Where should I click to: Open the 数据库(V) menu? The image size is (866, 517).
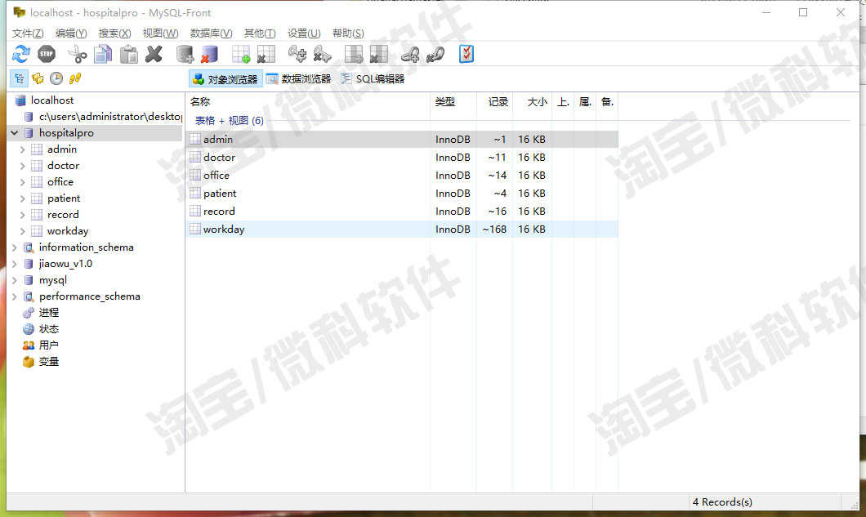(x=211, y=33)
